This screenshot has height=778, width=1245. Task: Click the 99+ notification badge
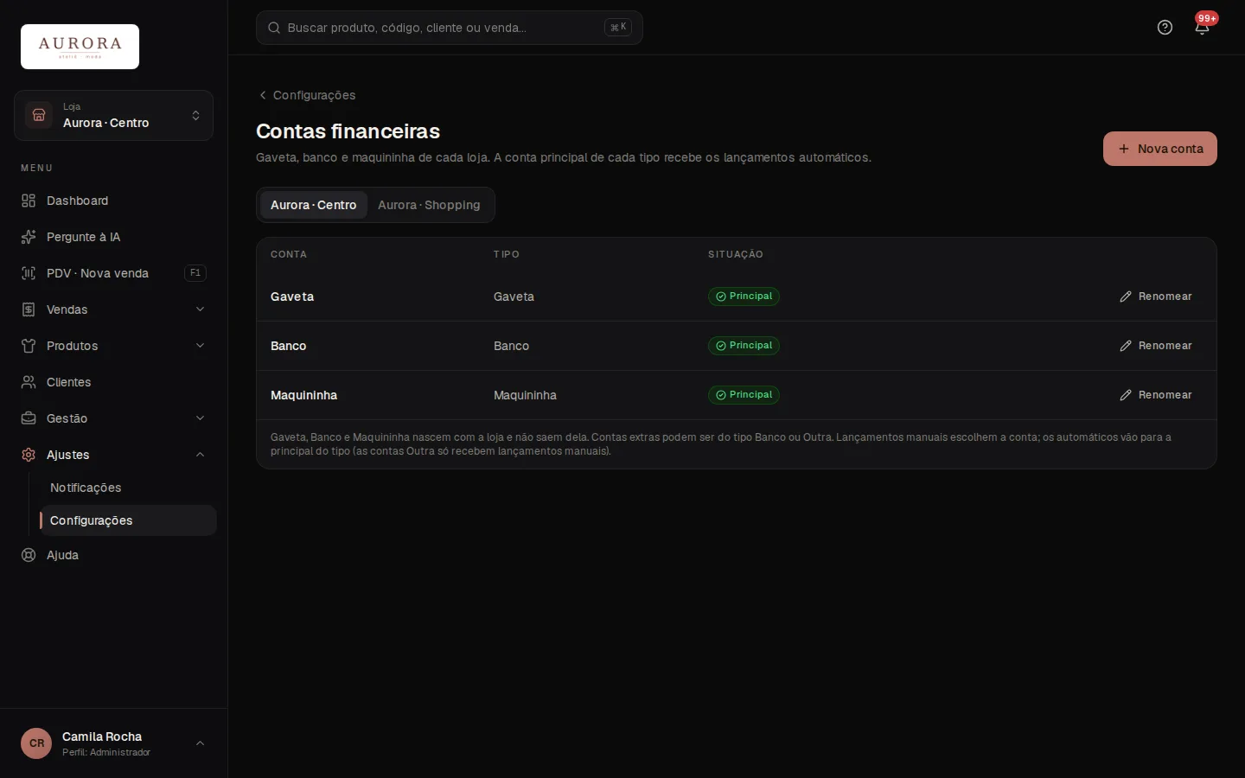(1207, 18)
